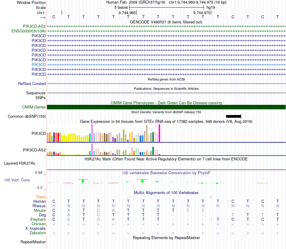Click the '--->' base sequence label
286x249 pixels.
point(42,17)
